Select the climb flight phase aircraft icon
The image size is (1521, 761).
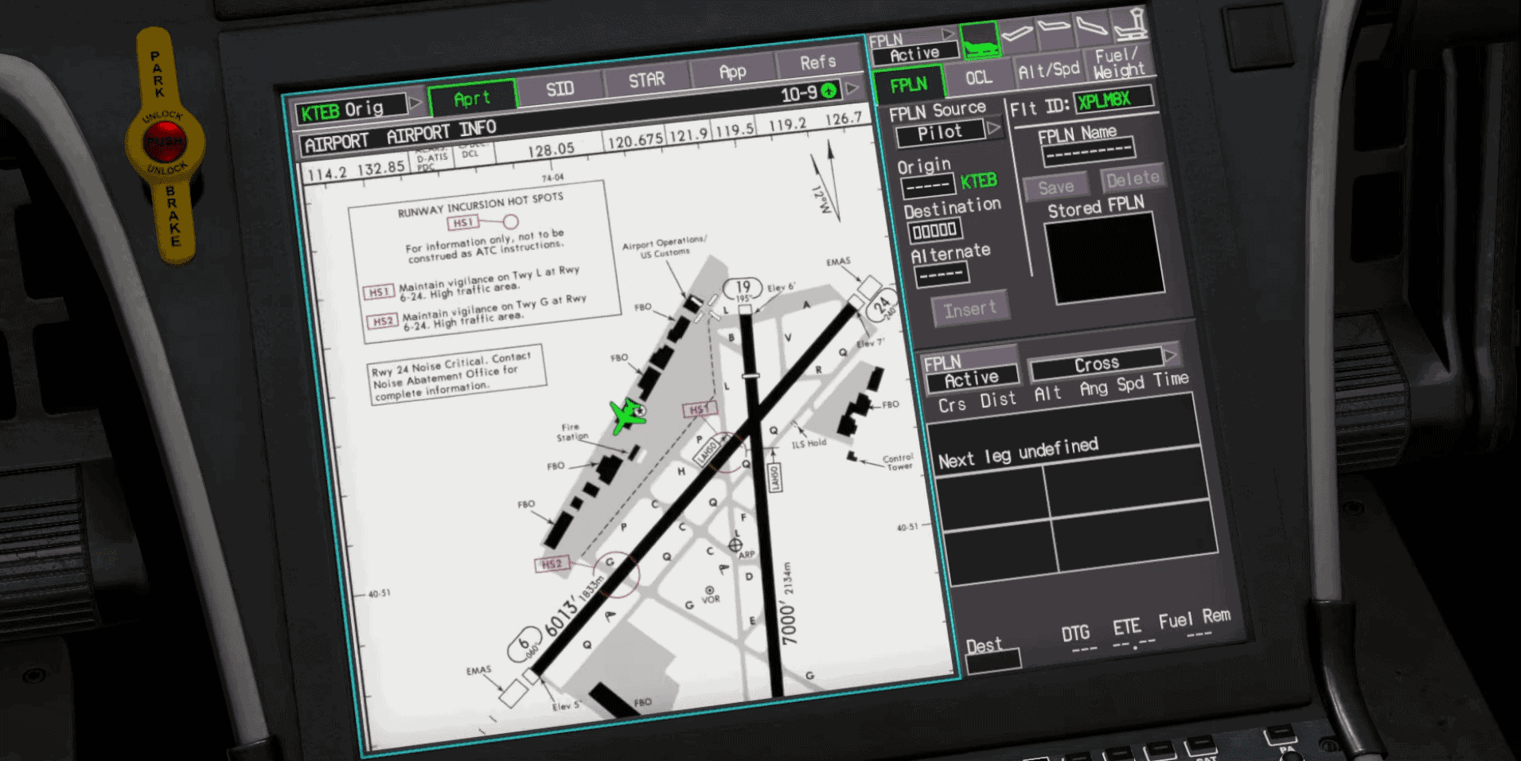tap(1017, 33)
